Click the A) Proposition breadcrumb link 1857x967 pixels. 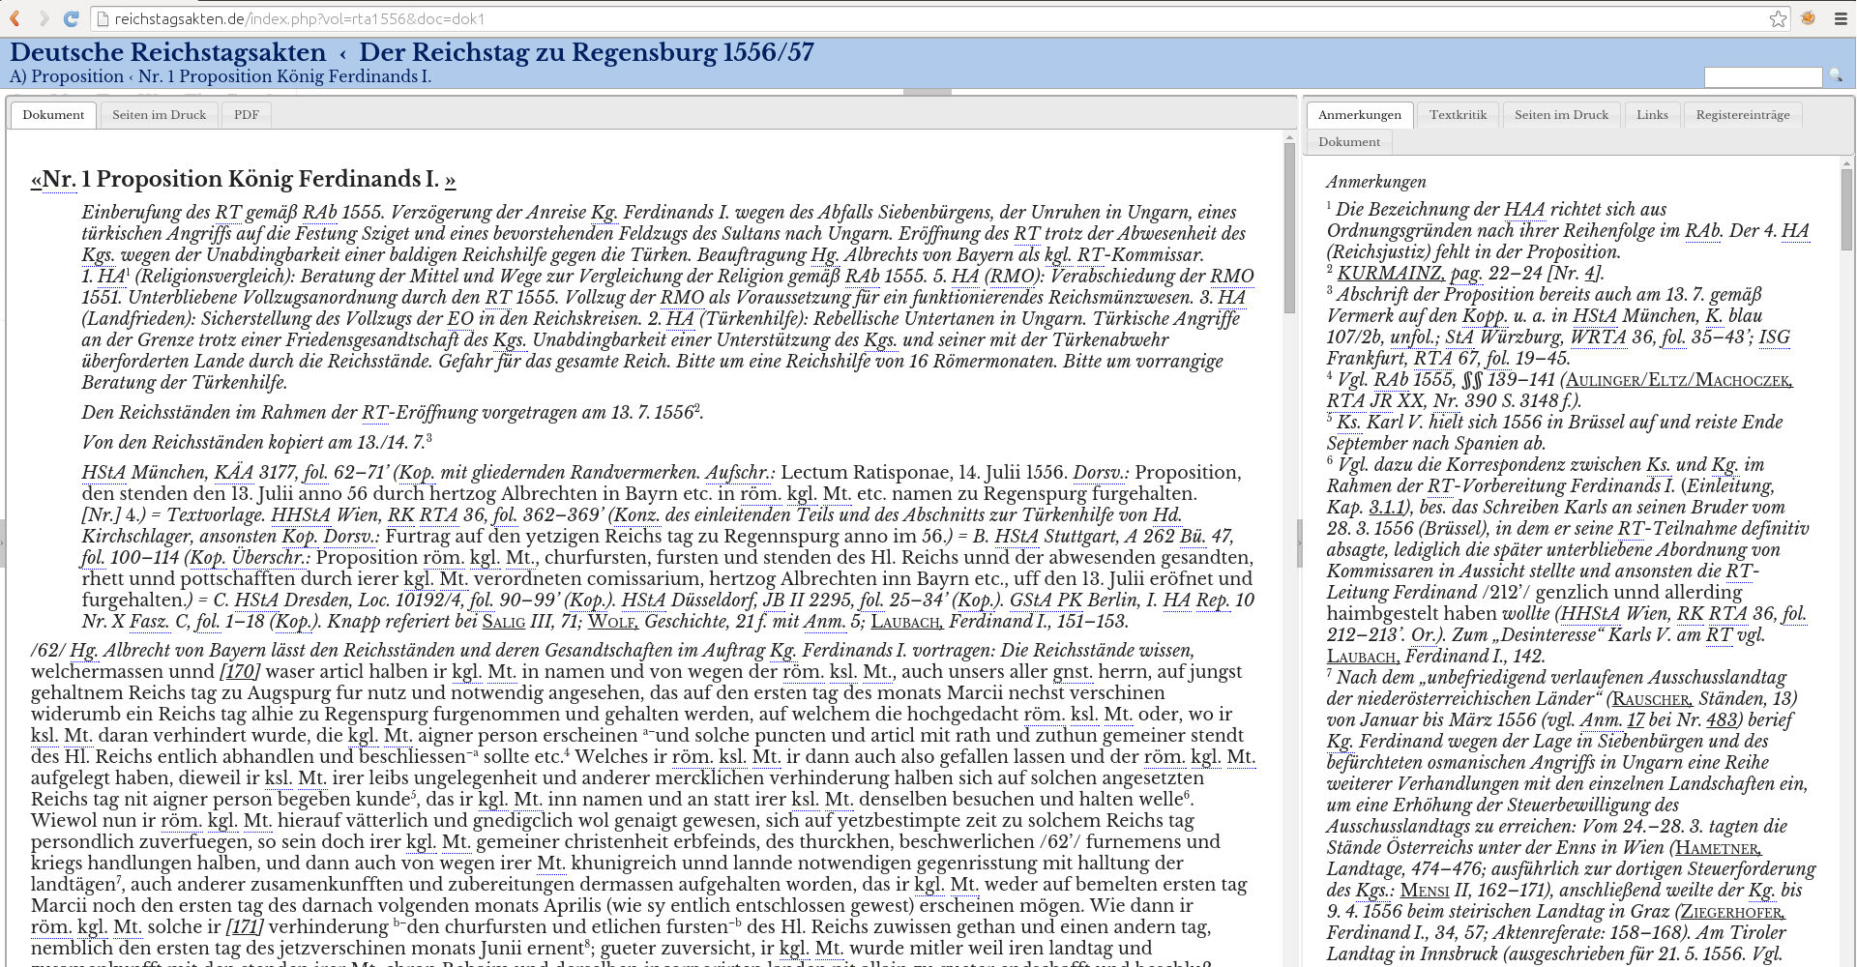[67, 76]
